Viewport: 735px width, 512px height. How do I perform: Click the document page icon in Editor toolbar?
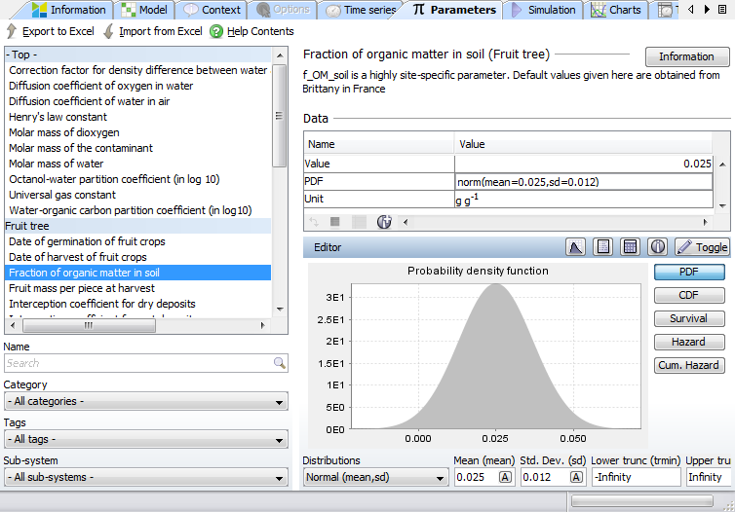(x=603, y=247)
